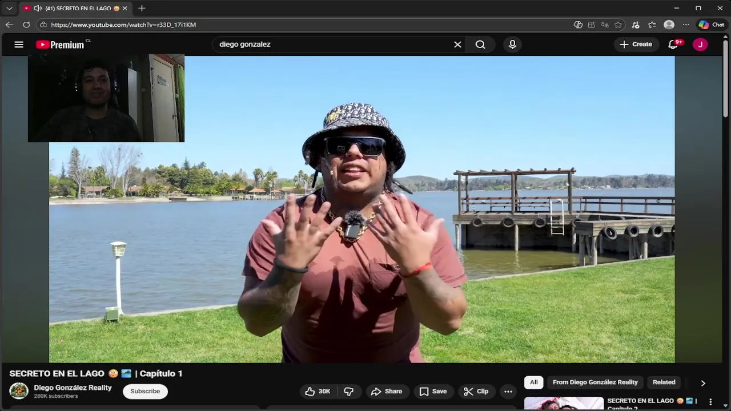Like the video with thumbs up
The image size is (731, 411).
tap(318, 392)
